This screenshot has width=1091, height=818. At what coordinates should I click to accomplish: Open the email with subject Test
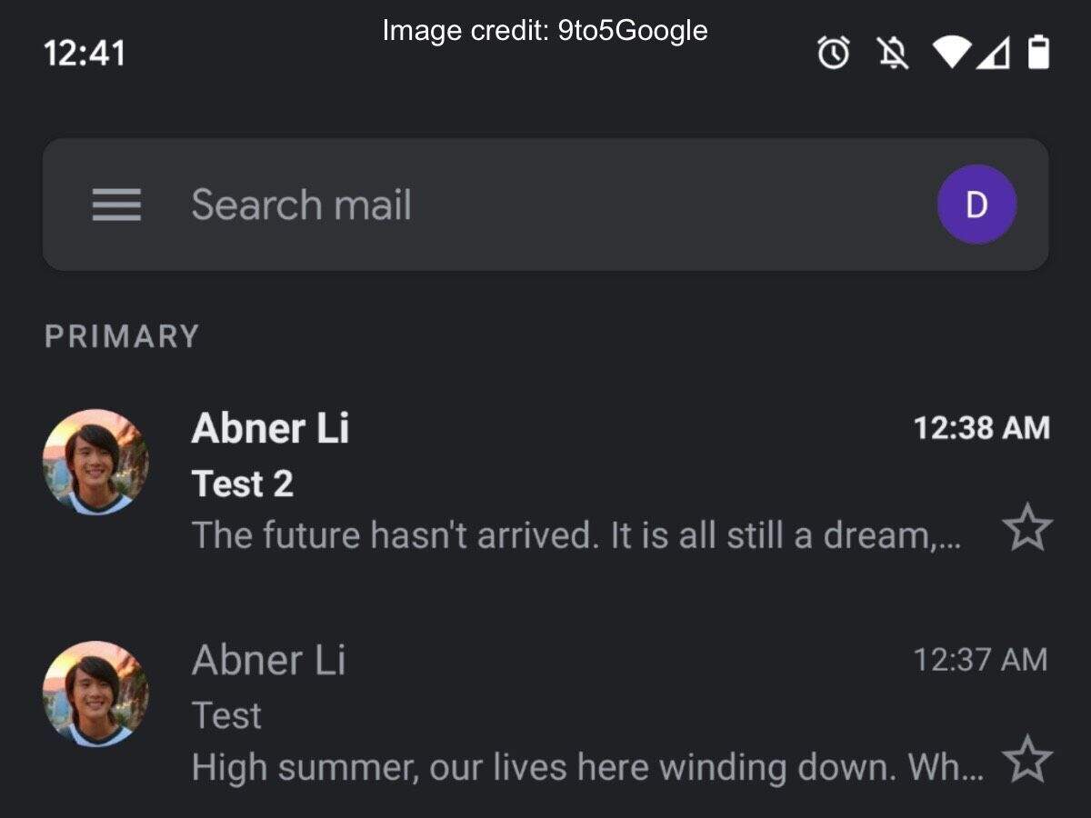tap(226, 716)
